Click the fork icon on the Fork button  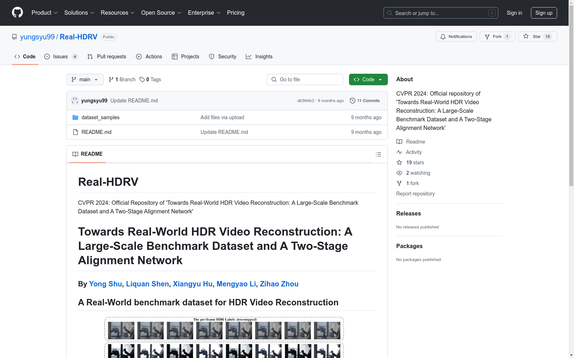coord(487,37)
